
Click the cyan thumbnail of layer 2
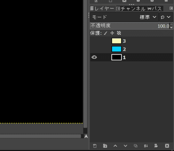click(117, 49)
